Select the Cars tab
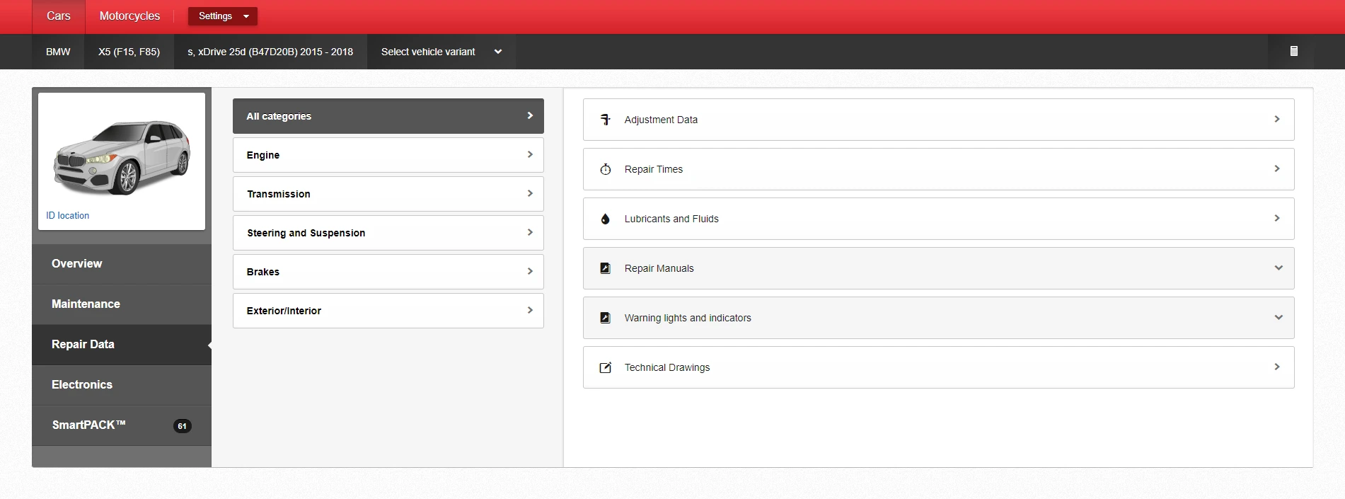 59,16
